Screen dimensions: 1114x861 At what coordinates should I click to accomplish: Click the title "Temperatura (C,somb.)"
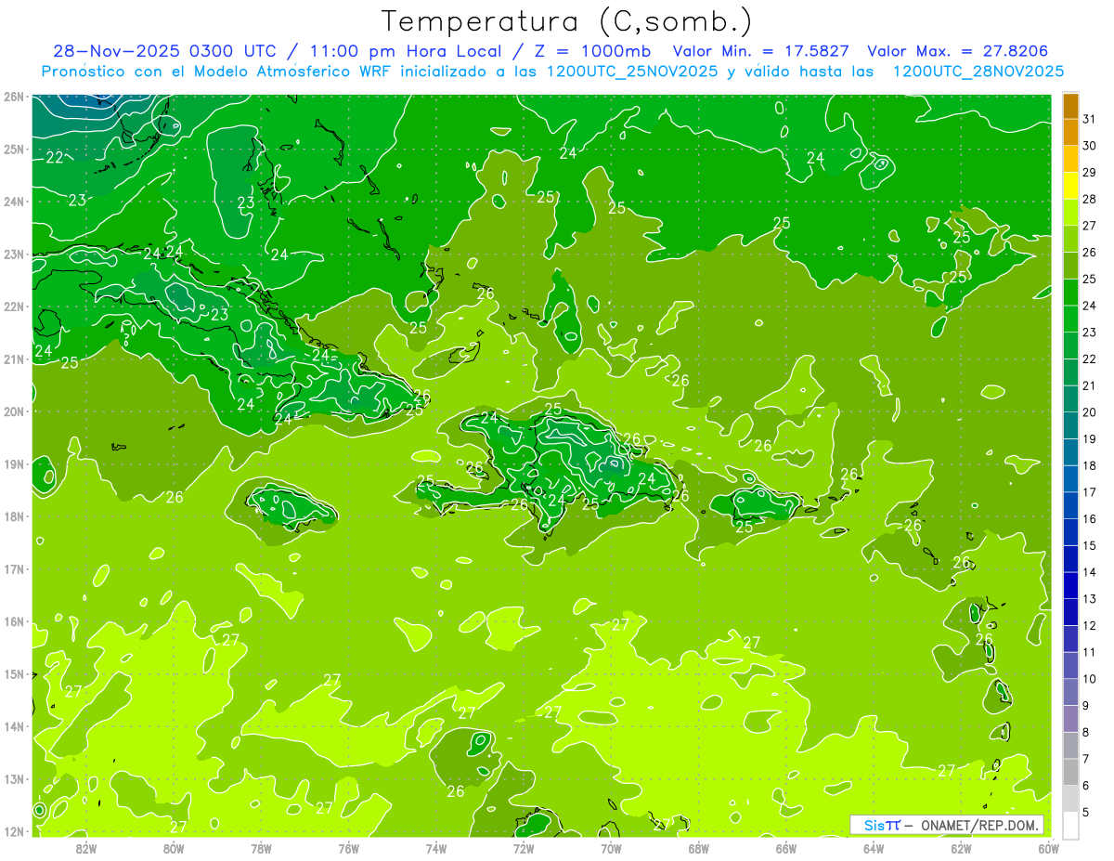[567, 21]
